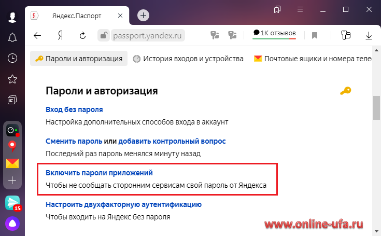Open bookmarks star icon in the sidebar
The height and width of the screenshot is (236, 381).
(12, 79)
